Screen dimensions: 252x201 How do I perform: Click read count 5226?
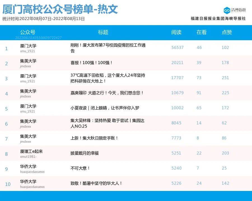[x=176, y=183]
